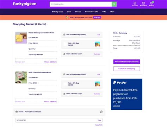The image size is (167, 128).
Task: Remove the With Love Chocolate Book Box item
Action: click(x=20, y=102)
